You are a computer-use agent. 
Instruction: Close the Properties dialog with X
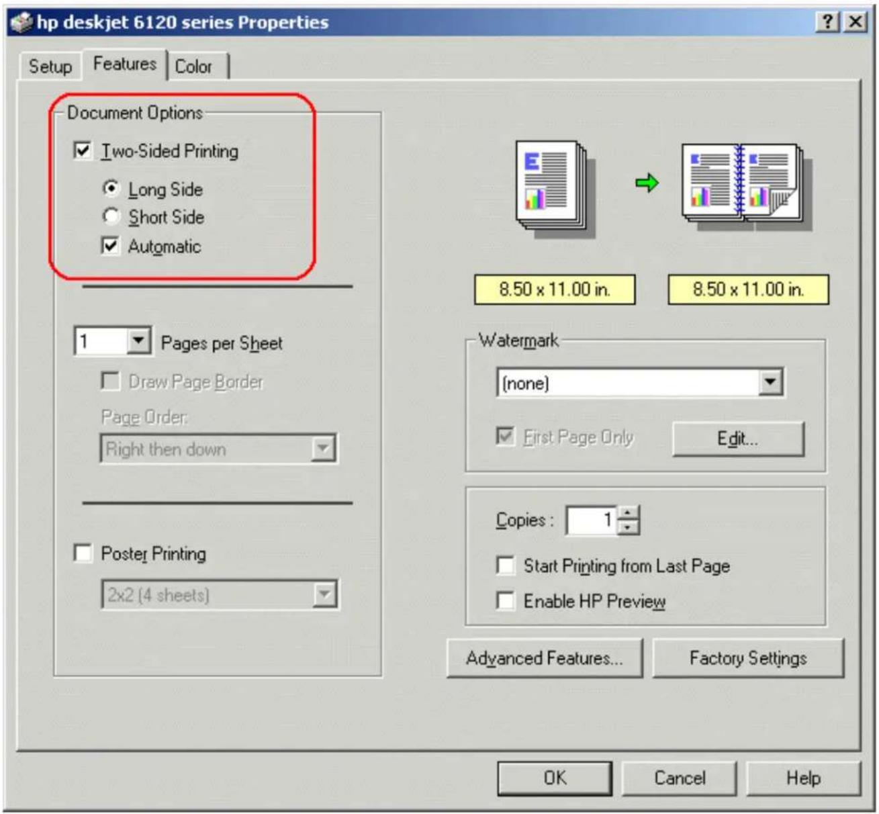(x=855, y=21)
